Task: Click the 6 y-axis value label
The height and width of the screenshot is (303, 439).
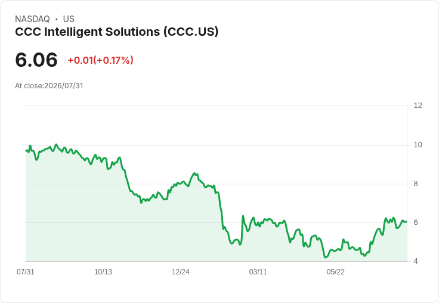Action: (416, 222)
